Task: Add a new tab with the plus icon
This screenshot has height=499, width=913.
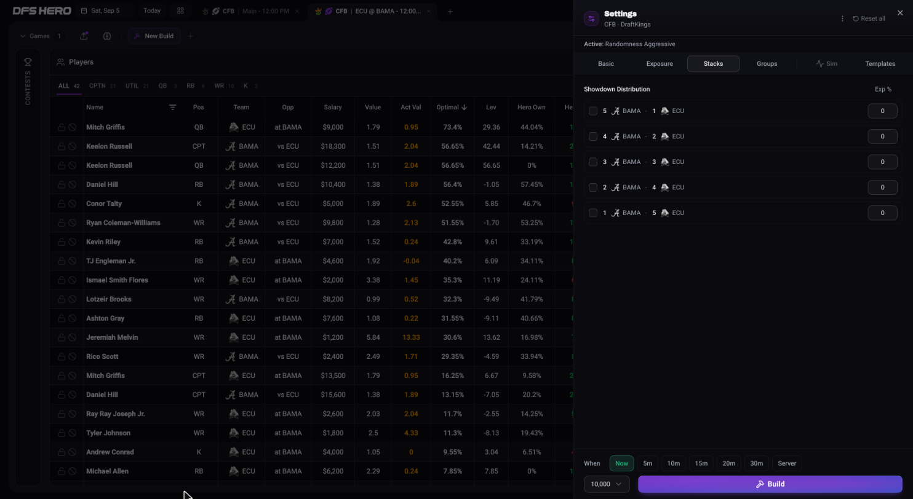Action: (x=450, y=11)
